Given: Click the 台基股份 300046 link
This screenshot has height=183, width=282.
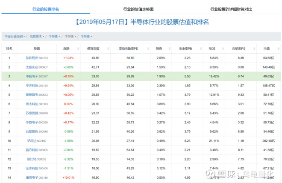Looking at the screenshot, I should pos(37,132).
